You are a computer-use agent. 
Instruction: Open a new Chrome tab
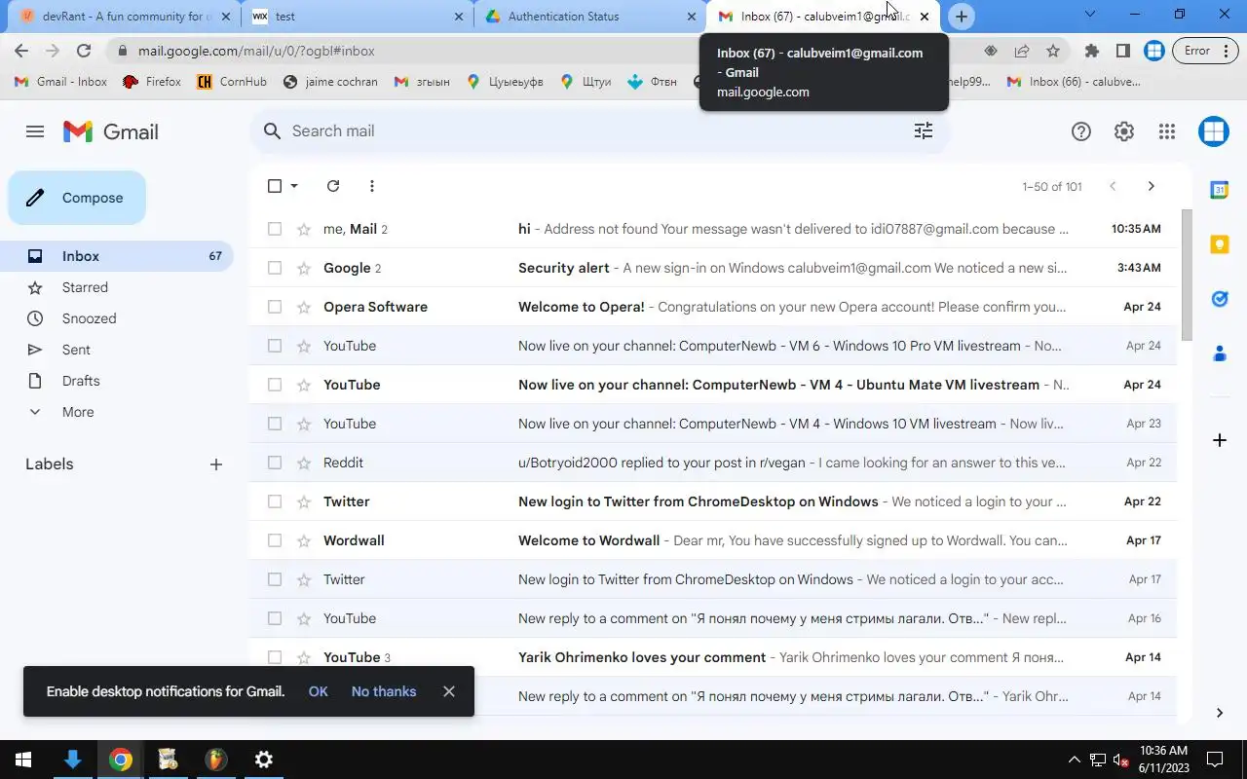click(961, 16)
